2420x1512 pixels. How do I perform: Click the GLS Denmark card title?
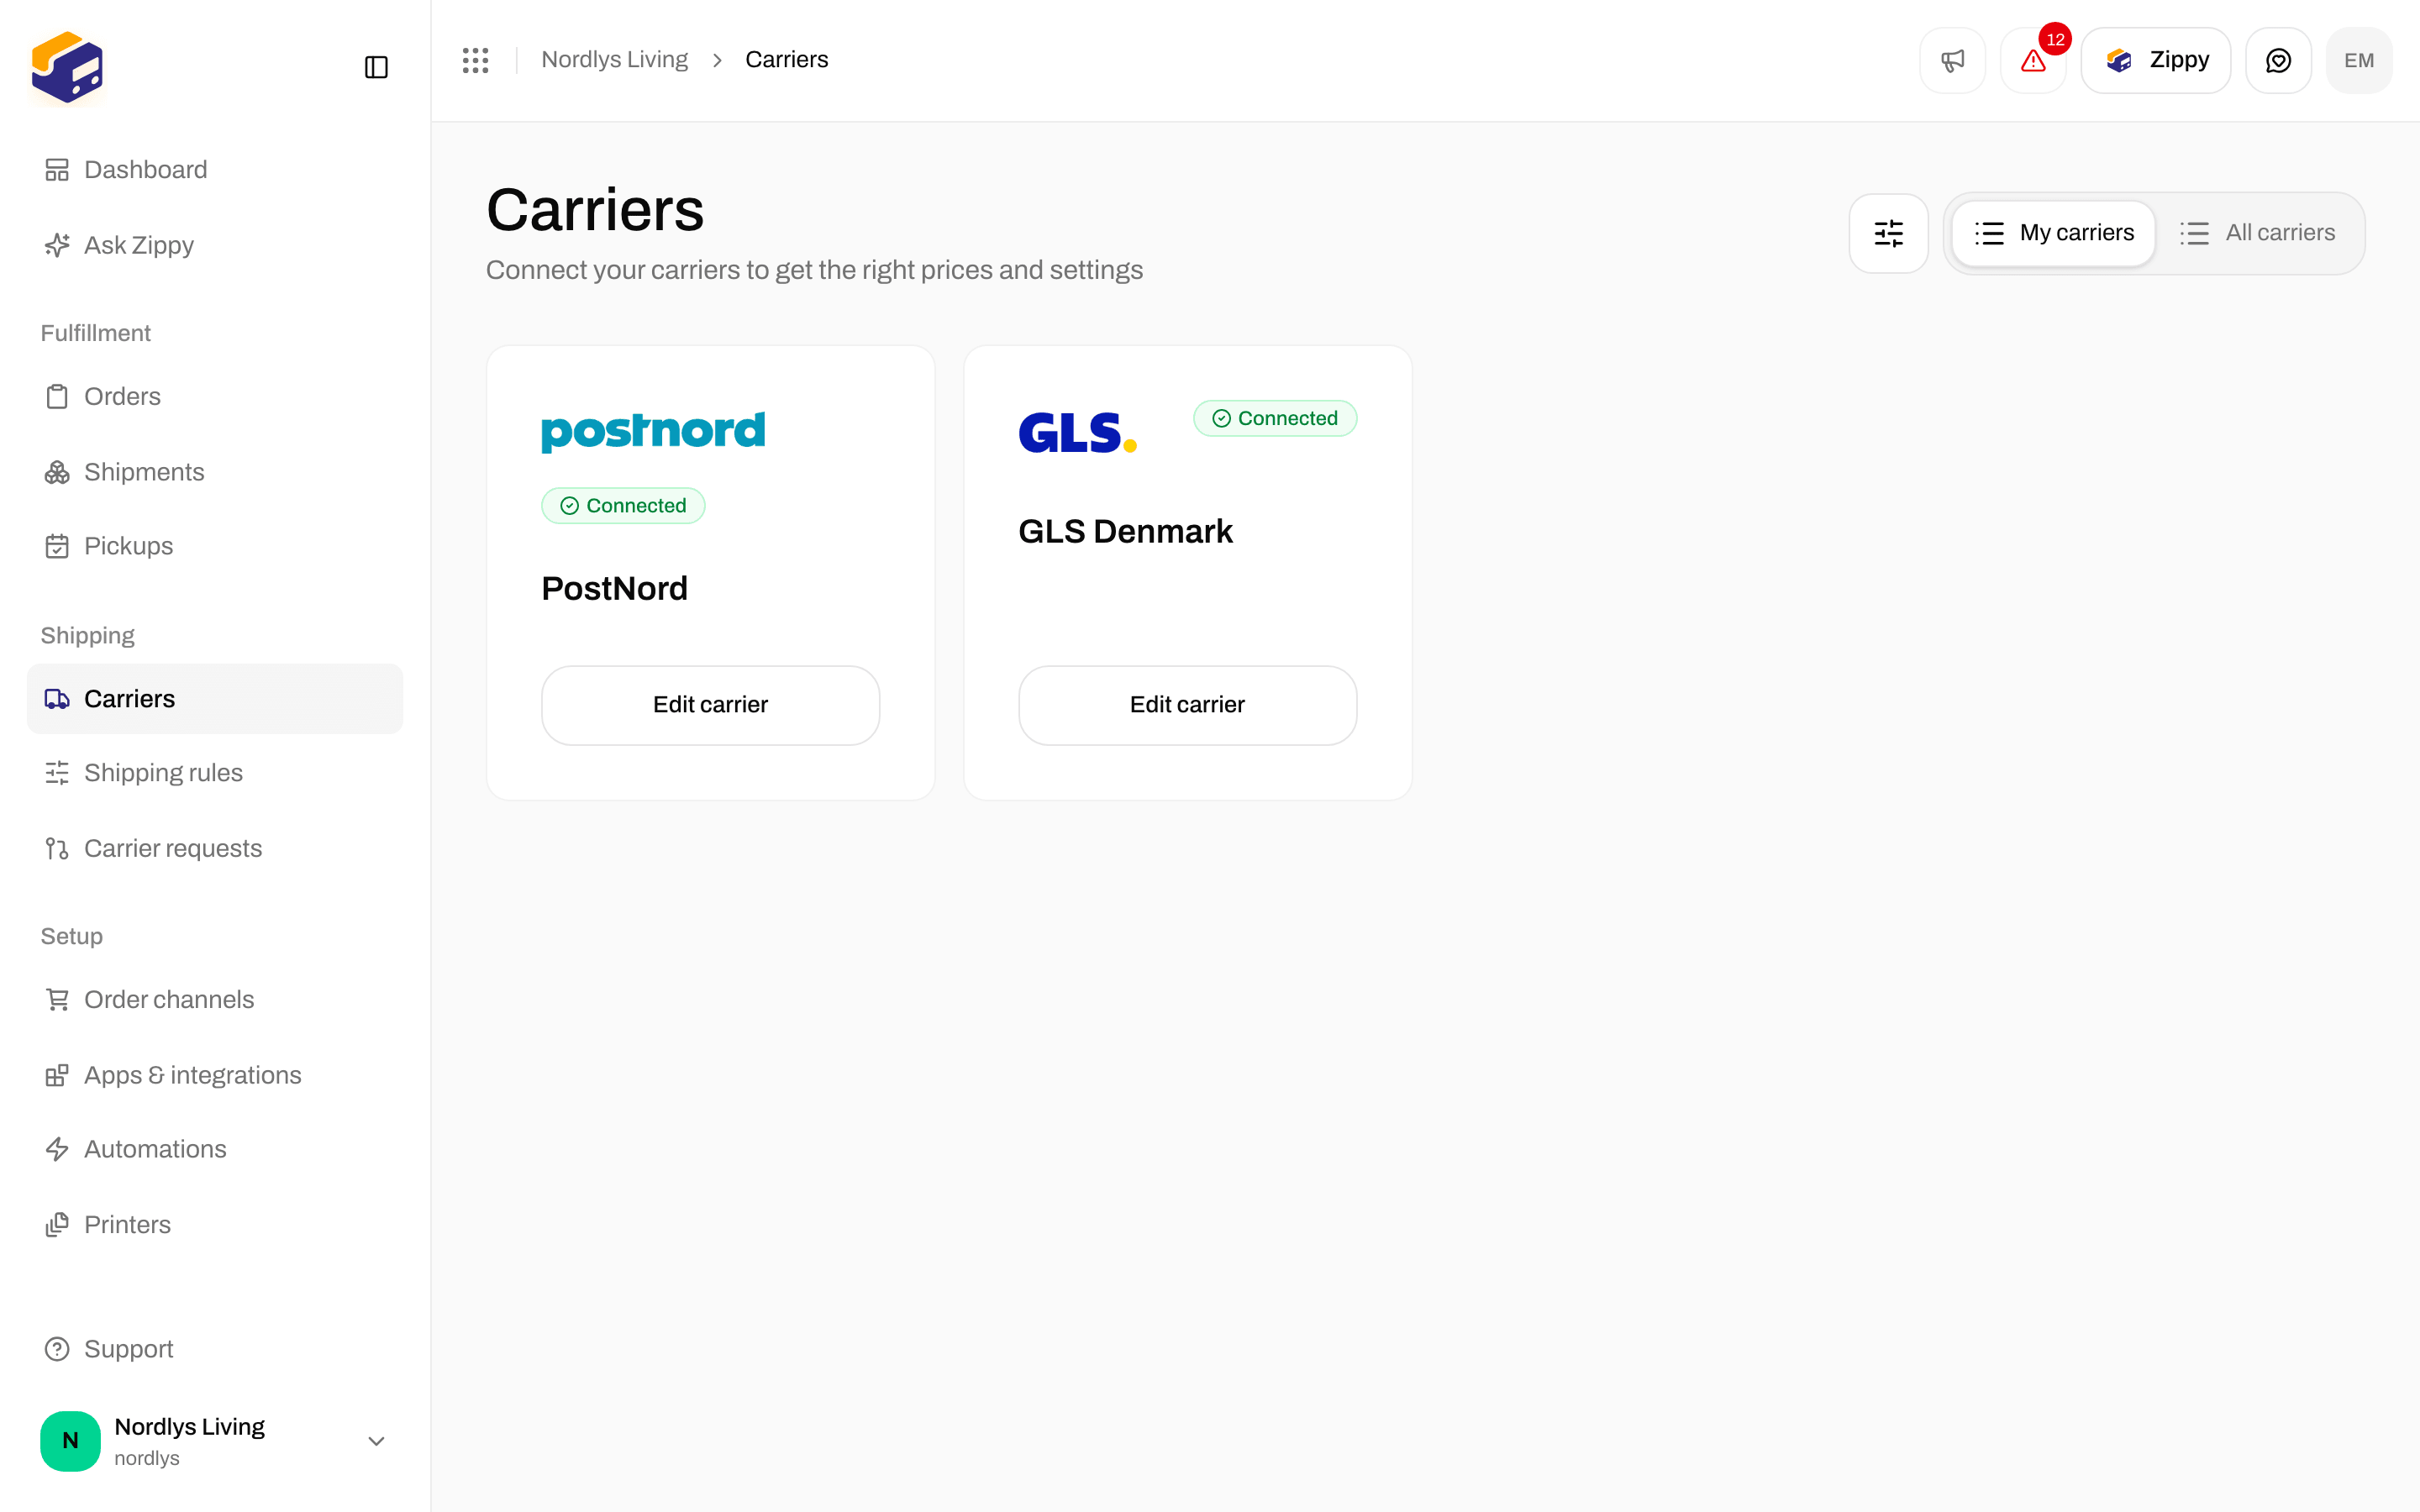pyautogui.click(x=1125, y=532)
